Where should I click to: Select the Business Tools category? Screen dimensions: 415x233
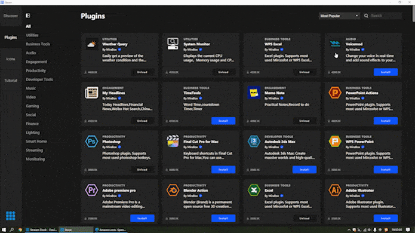point(38,44)
